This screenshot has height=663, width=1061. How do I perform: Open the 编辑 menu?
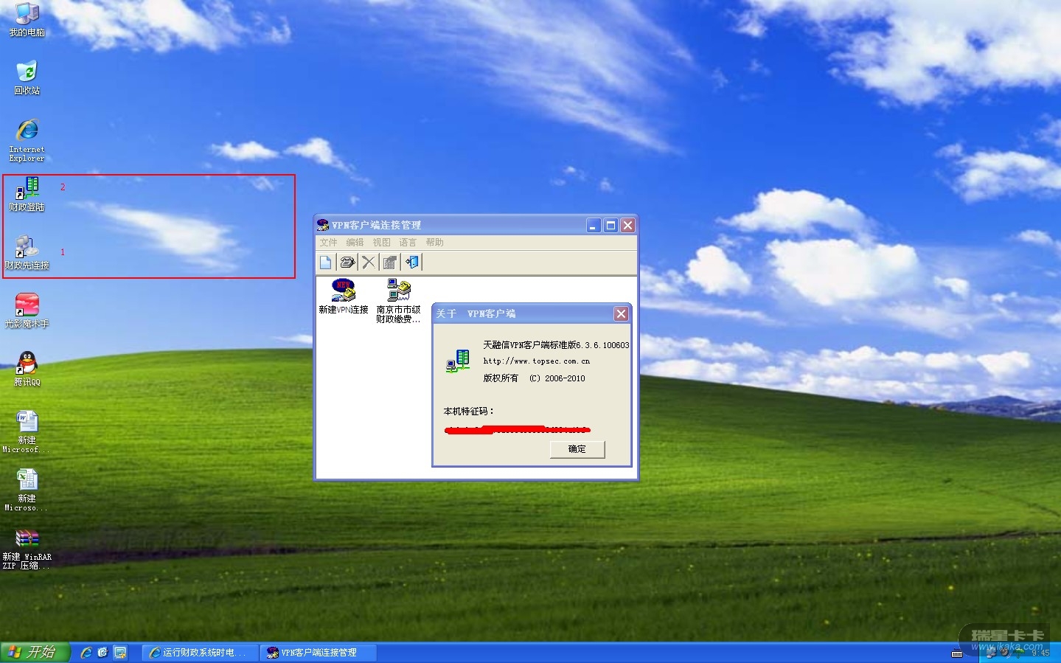tap(355, 242)
